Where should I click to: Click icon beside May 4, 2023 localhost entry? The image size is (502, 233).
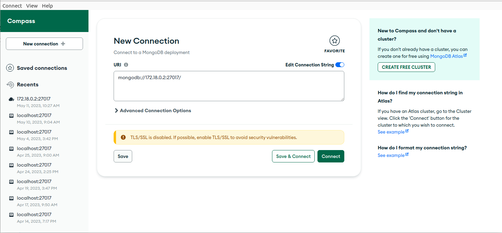pos(11,132)
